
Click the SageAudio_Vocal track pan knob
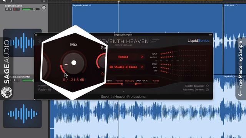pos(44,8)
